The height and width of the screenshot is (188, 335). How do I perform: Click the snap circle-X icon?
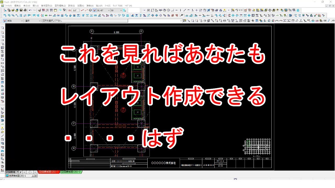click(90, 10)
